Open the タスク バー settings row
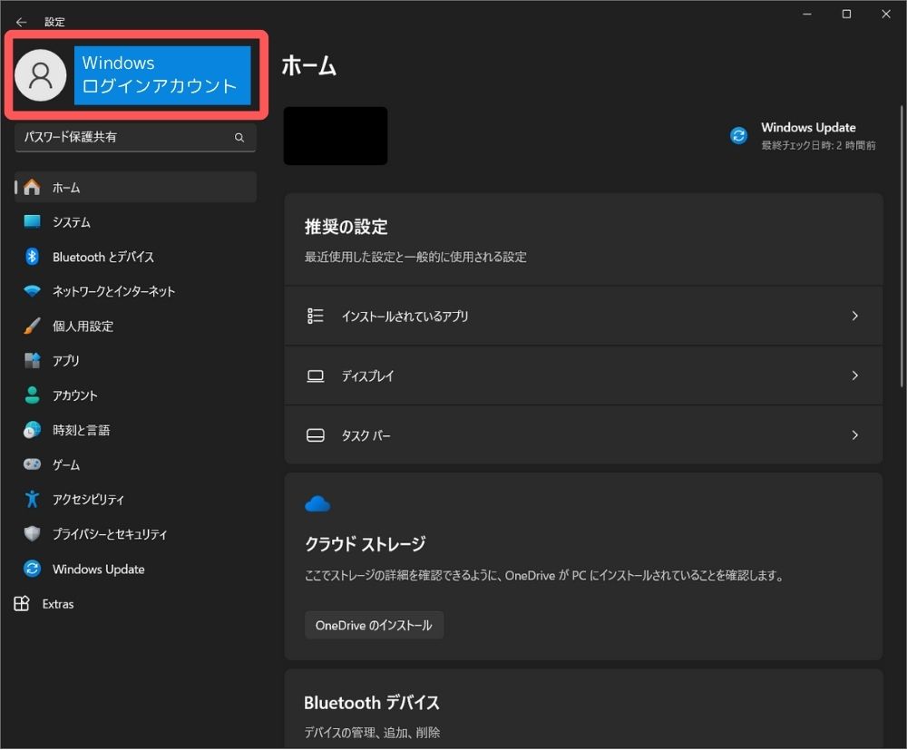This screenshot has height=750, width=907. pos(583,434)
